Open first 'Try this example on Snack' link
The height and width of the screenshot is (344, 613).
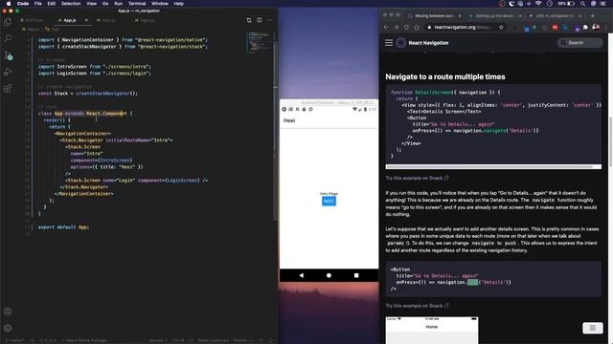(x=417, y=178)
